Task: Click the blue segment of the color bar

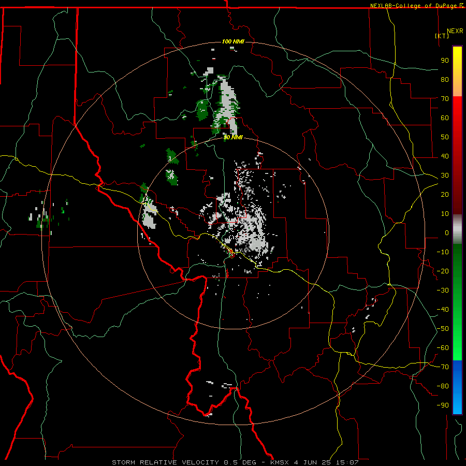Action: [x=457, y=387]
